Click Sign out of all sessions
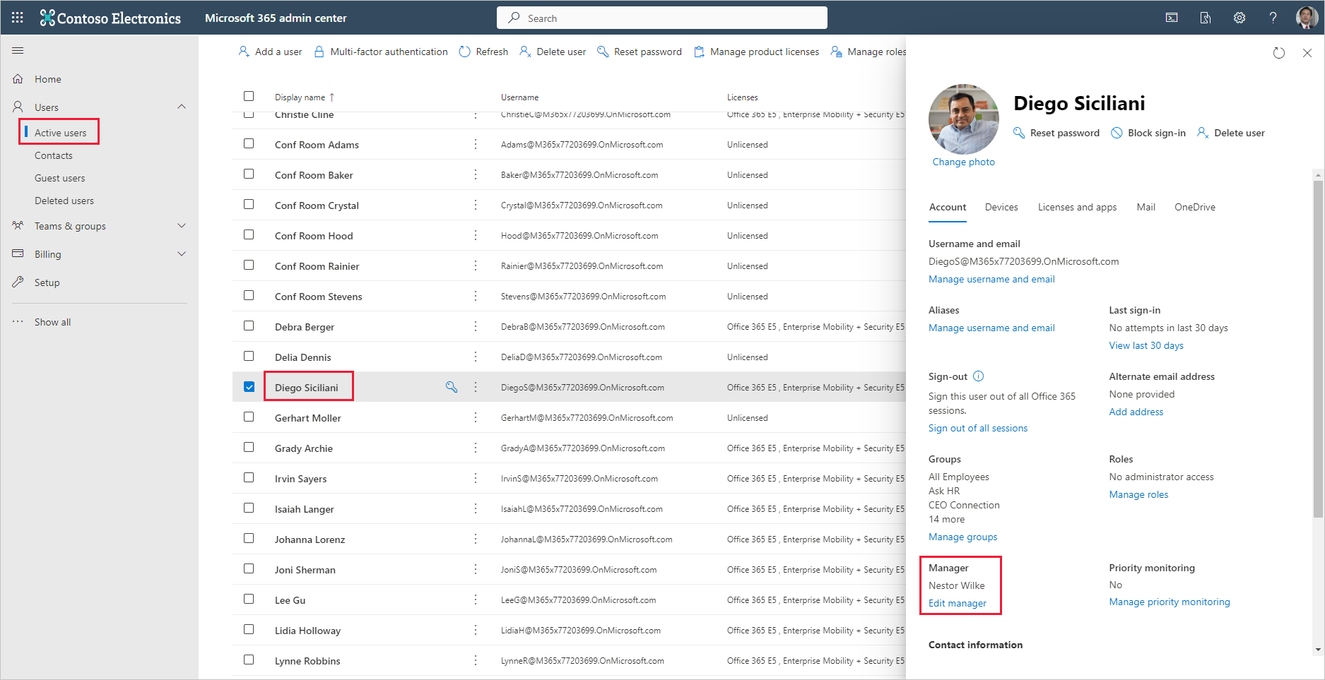The width and height of the screenshot is (1325, 680). pyautogui.click(x=978, y=428)
